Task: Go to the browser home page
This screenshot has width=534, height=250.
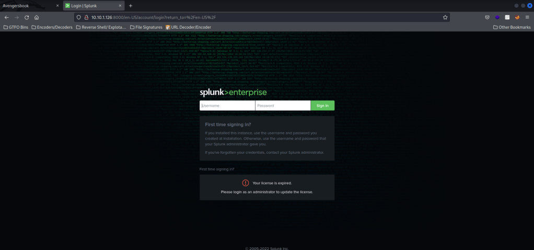Action: point(37,17)
